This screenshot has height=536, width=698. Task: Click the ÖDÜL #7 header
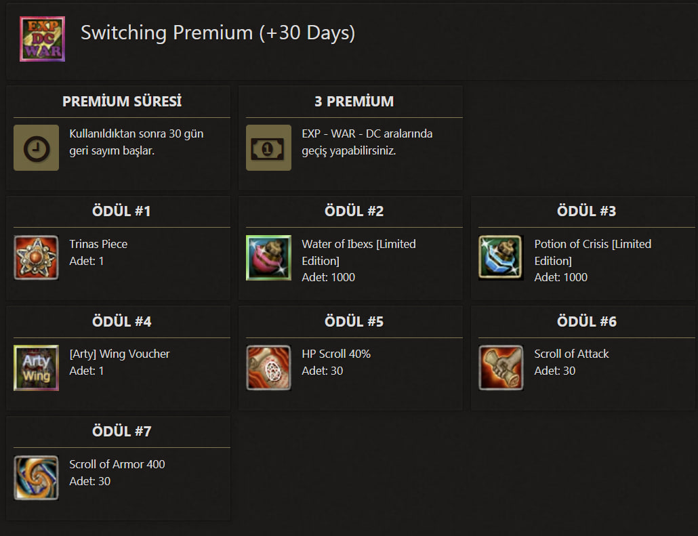click(121, 432)
